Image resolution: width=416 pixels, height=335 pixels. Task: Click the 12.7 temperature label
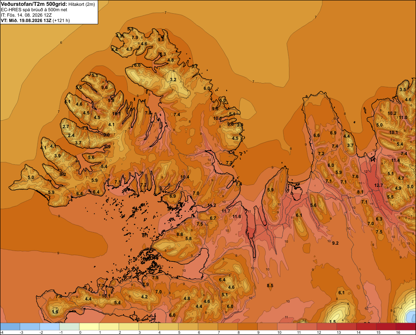[379, 185]
